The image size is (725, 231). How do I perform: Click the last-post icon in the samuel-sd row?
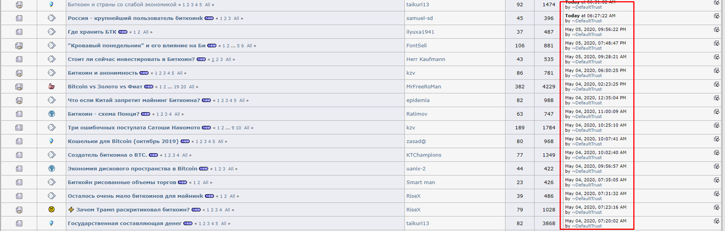717,18
